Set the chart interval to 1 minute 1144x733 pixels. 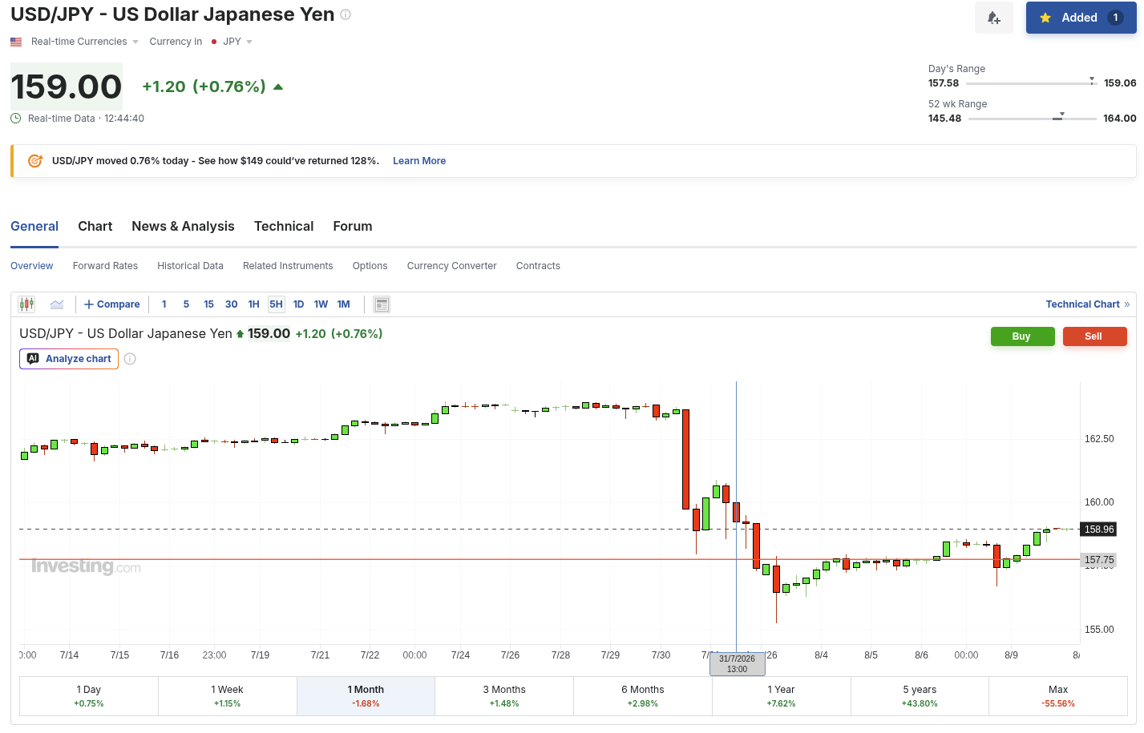[164, 304]
